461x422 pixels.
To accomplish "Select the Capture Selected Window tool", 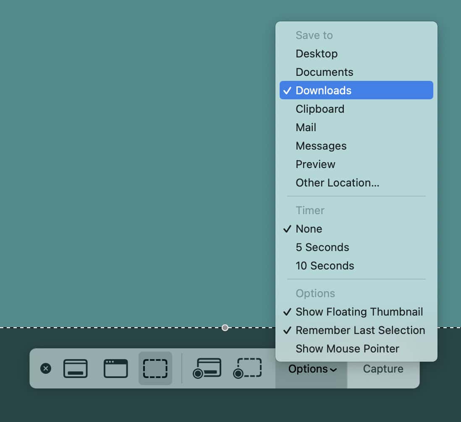I will pyautogui.click(x=115, y=368).
